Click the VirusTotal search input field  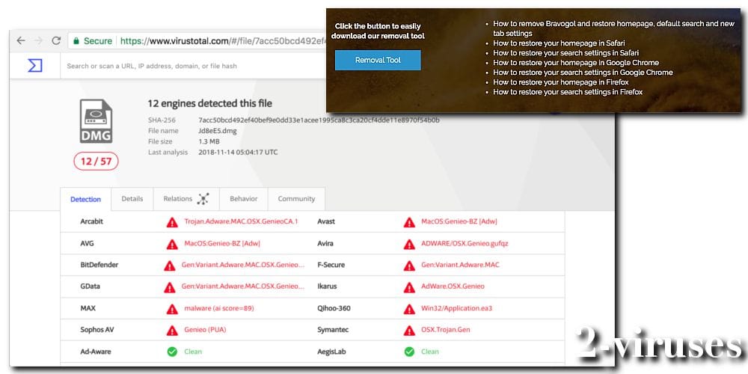pos(193,66)
